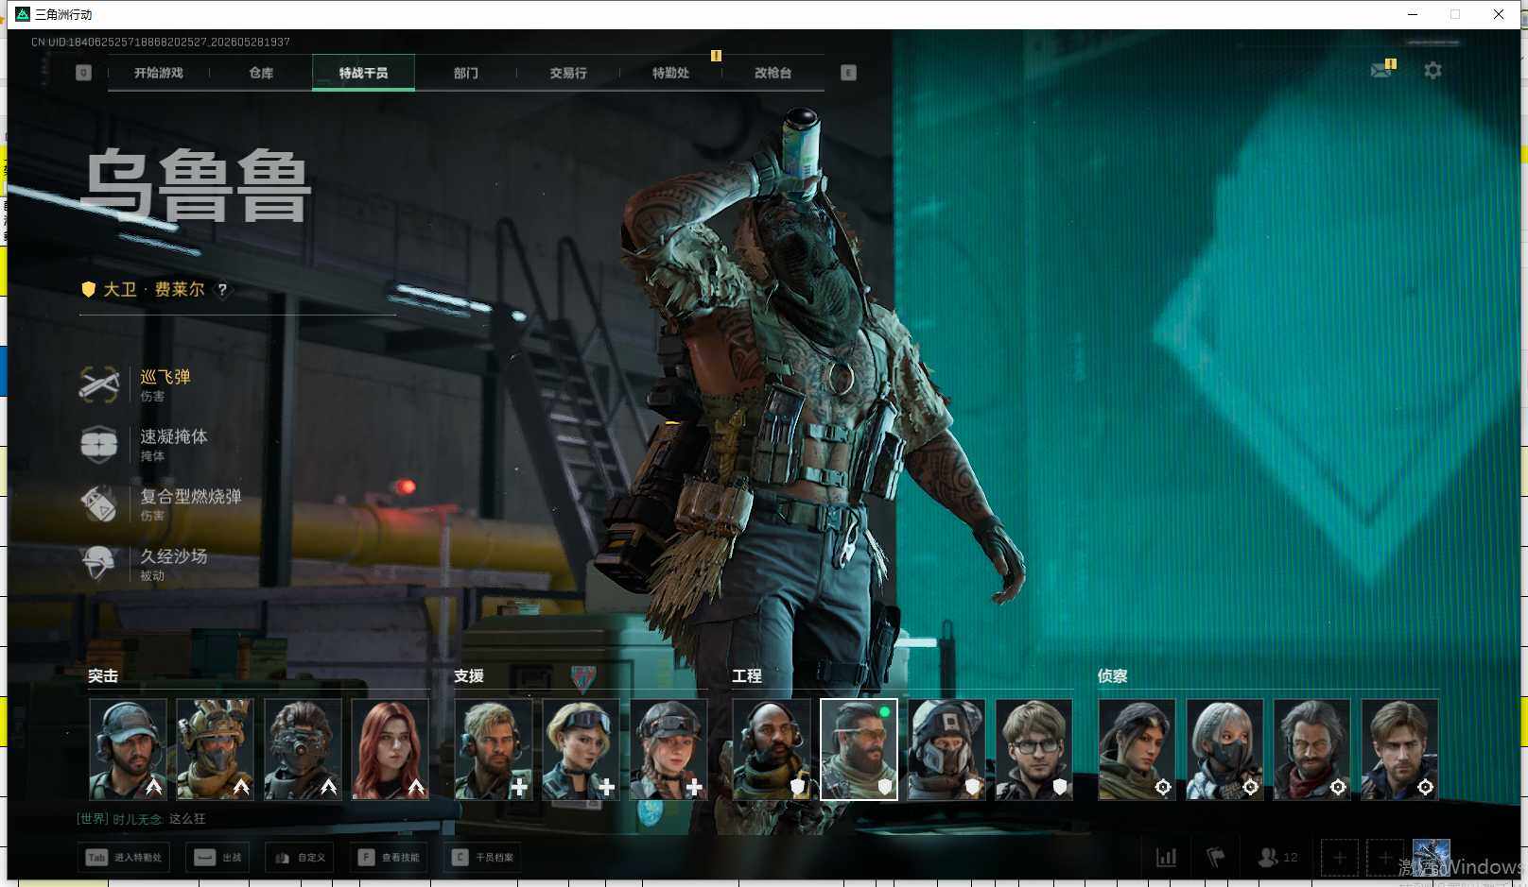Viewport: 1528px width, 887px height.
Task: Click the badge emblem beside 支援 header
Action: 583,676
